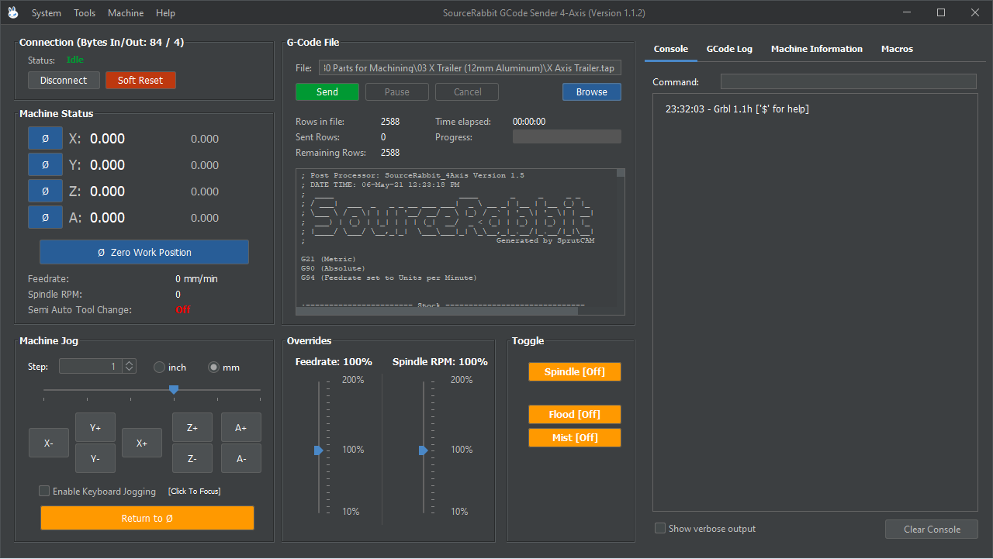Zero the Z axis position
Image resolution: width=993 pixels, height=559 pixels.
(x=45, y=192)
